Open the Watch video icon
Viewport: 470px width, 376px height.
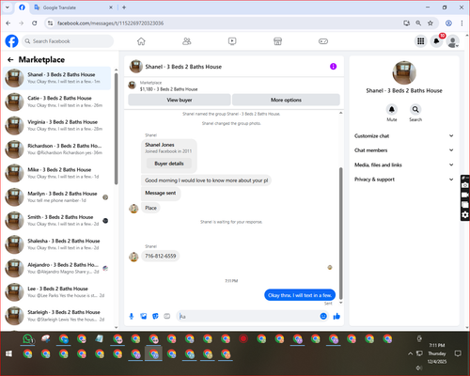point(232,41)
